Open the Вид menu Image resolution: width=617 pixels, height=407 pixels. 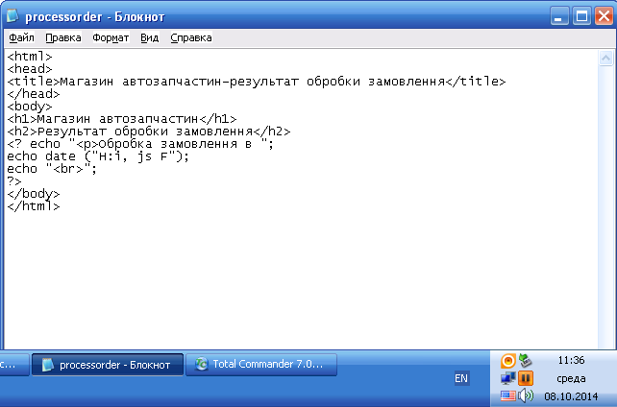150,37
